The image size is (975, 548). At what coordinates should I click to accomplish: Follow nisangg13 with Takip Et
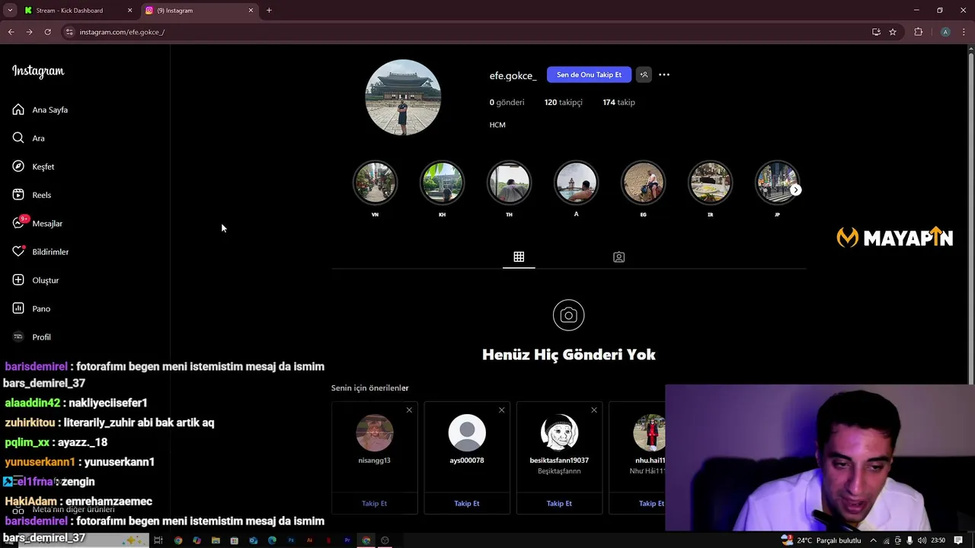pos(375,503)
